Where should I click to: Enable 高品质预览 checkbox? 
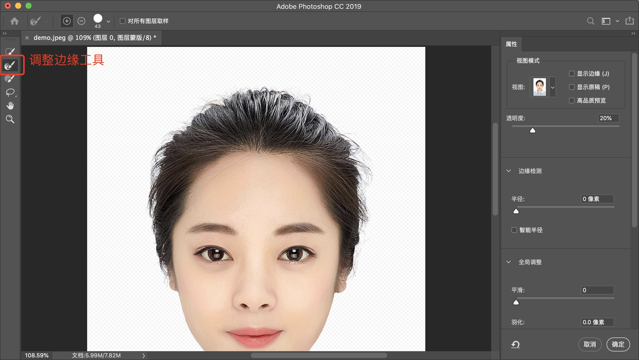[x=572, y=100]
